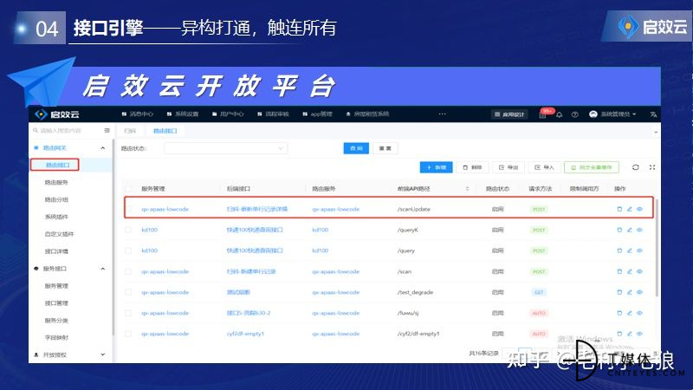Collapse the 路由网关 sidebar group
The width and height of the screenshot is (693, 390).
pos(102,148)
